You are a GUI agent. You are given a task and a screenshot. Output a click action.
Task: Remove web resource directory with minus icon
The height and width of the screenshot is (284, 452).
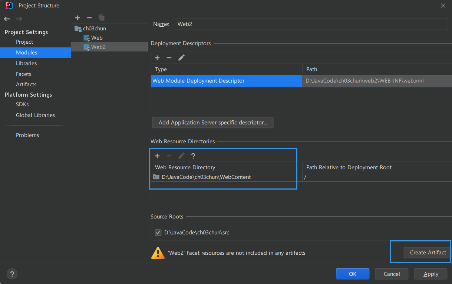point(169,156)
